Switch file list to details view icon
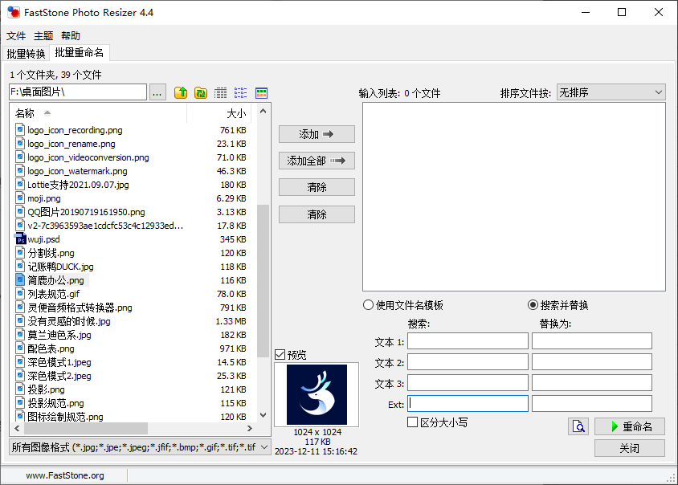The height and width of the screenshot is (485, 678). pos(221,92)
